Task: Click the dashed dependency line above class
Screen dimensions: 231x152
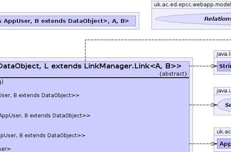Action: (158, 40)
